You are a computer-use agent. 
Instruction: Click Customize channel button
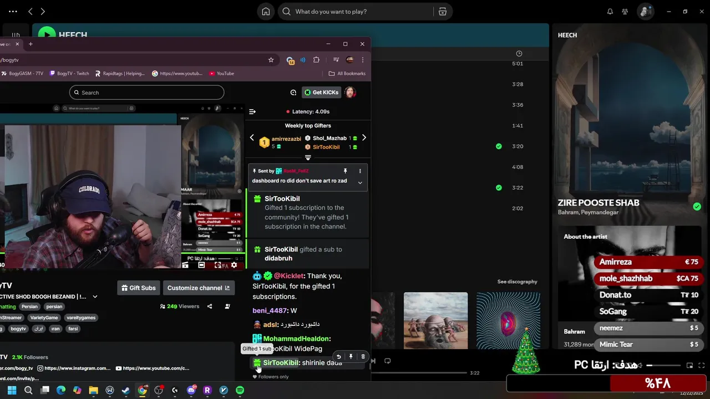(x=199, y=288)
